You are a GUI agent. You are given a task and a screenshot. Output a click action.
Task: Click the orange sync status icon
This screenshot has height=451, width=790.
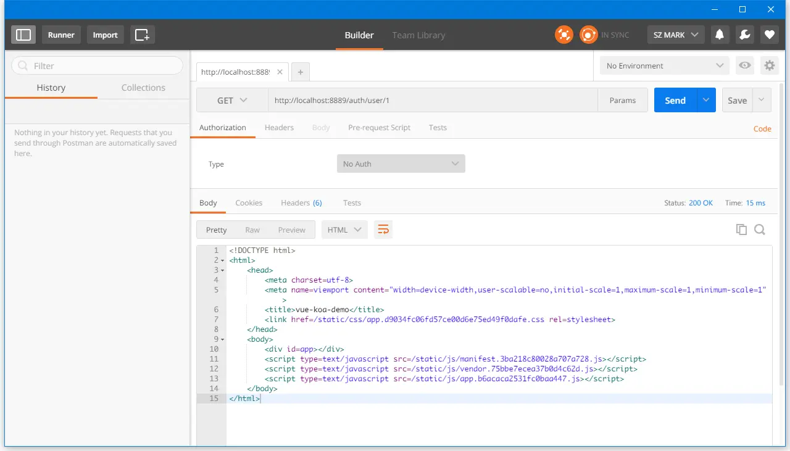point(589,35)
